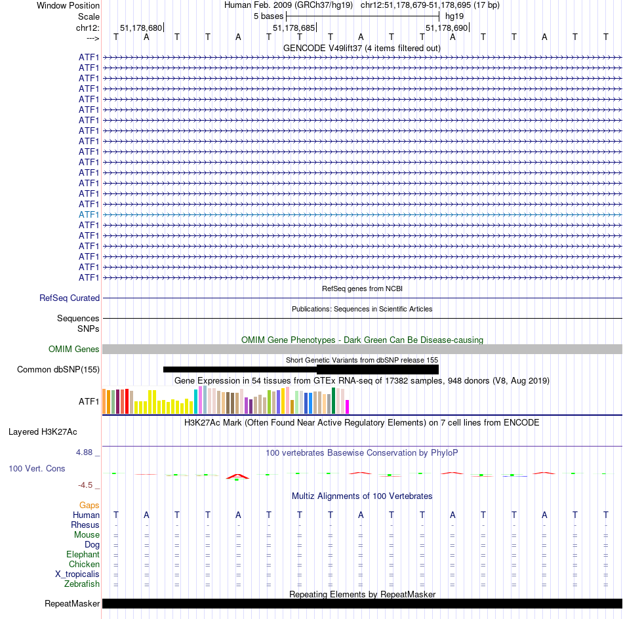Click the Zebrafish alignment row label
The height and width of the screenshot is (619, 623).
pyautogui.click(x=82, y=584)
